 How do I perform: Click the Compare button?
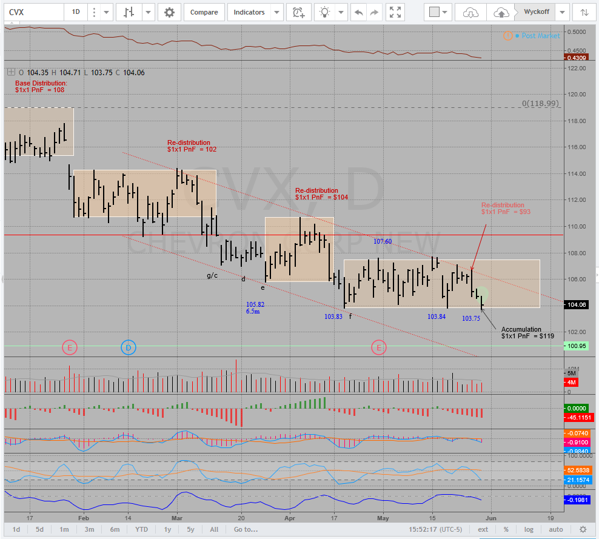[x=204, y=12]
